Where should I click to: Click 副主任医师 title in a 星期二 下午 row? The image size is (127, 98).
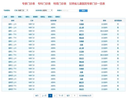tap(104, 55)
